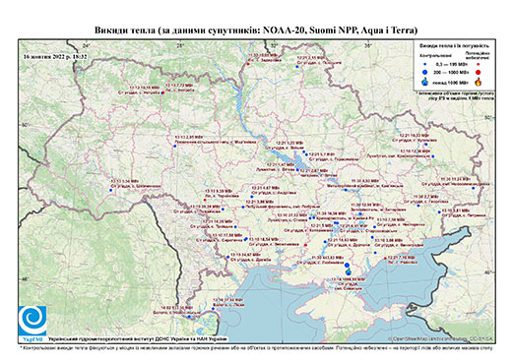Click the red marker near northern border
Viewport: 512px width, 362px height.
point(248,64)
